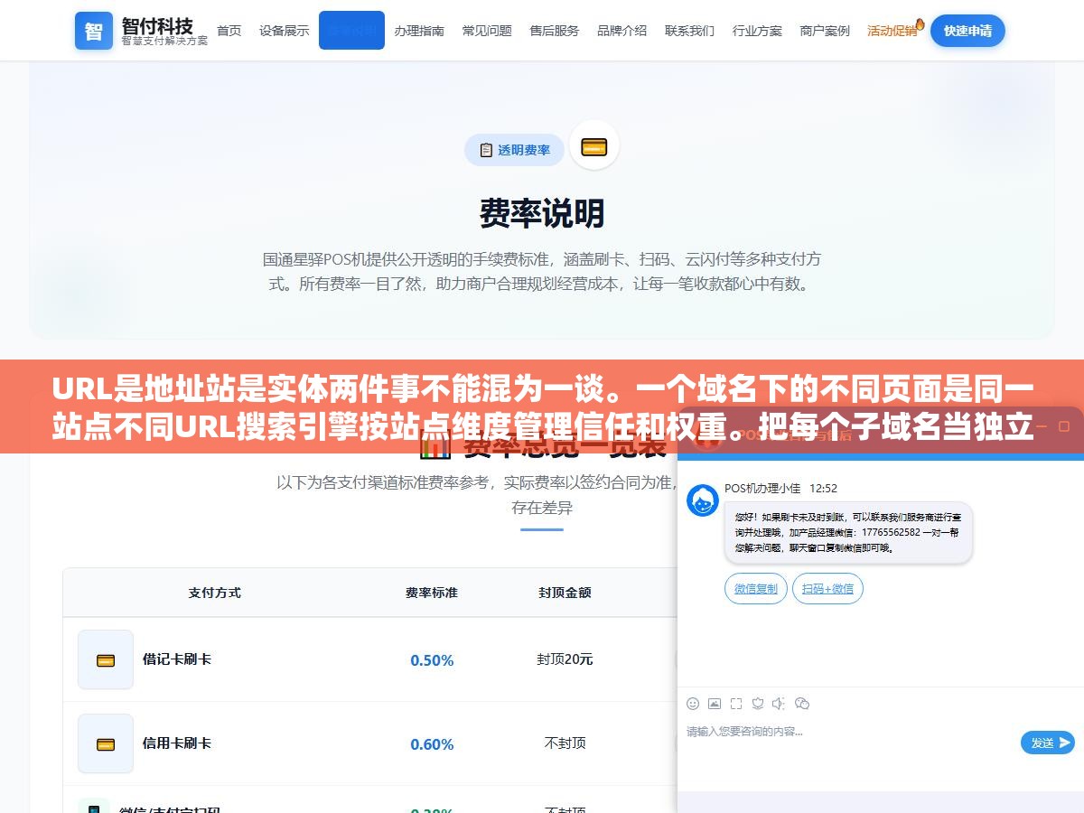Click the 0.60% rate value

pos(432,744)
